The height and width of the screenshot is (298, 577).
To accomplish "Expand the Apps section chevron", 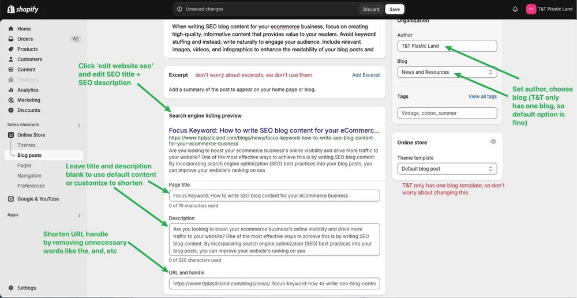I will point(79,216).
